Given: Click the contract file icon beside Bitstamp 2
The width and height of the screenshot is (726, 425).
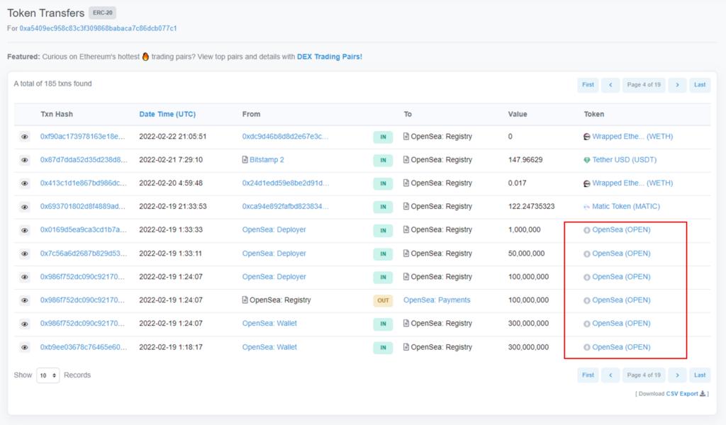Looking at the screenshot, I should pos(245,160).
